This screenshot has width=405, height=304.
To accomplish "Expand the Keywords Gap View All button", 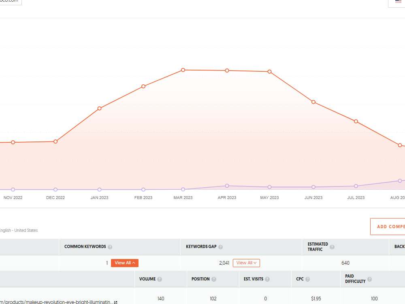I will [x=246, y=263].
